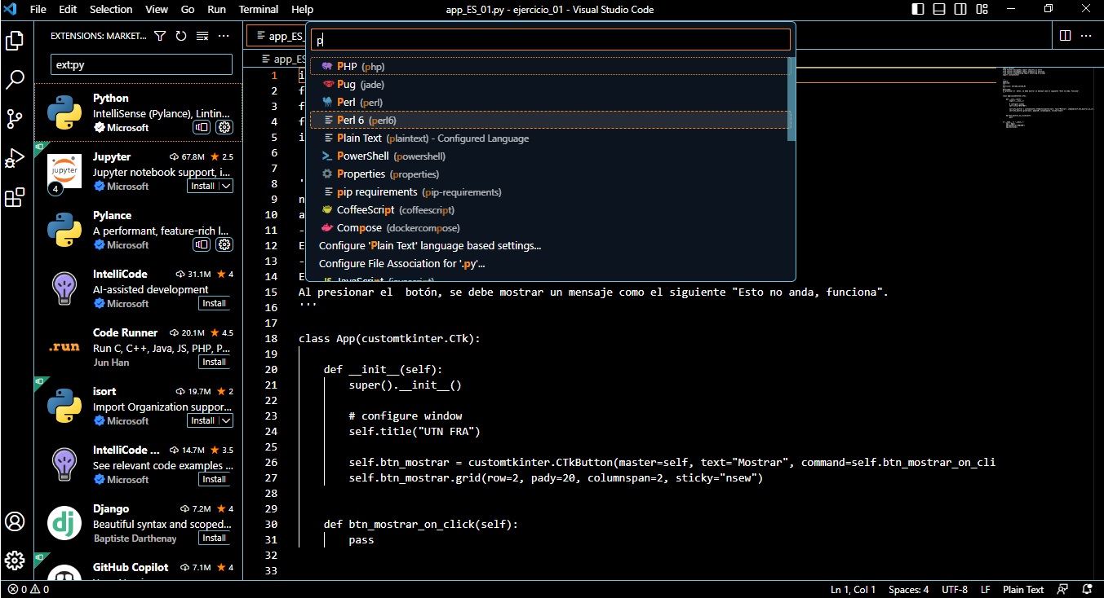Open the Accounts menu icon

15,521
